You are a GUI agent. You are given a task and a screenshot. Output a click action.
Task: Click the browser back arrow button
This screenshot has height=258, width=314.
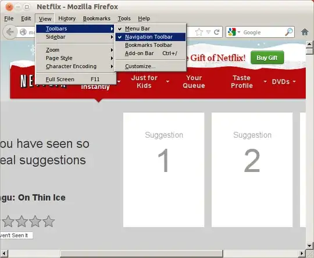[10, 31]
